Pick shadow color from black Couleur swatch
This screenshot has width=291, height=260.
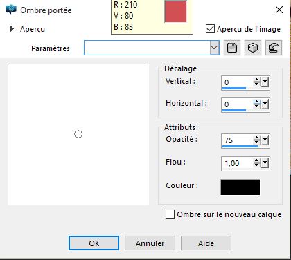[x=240, y=187]
